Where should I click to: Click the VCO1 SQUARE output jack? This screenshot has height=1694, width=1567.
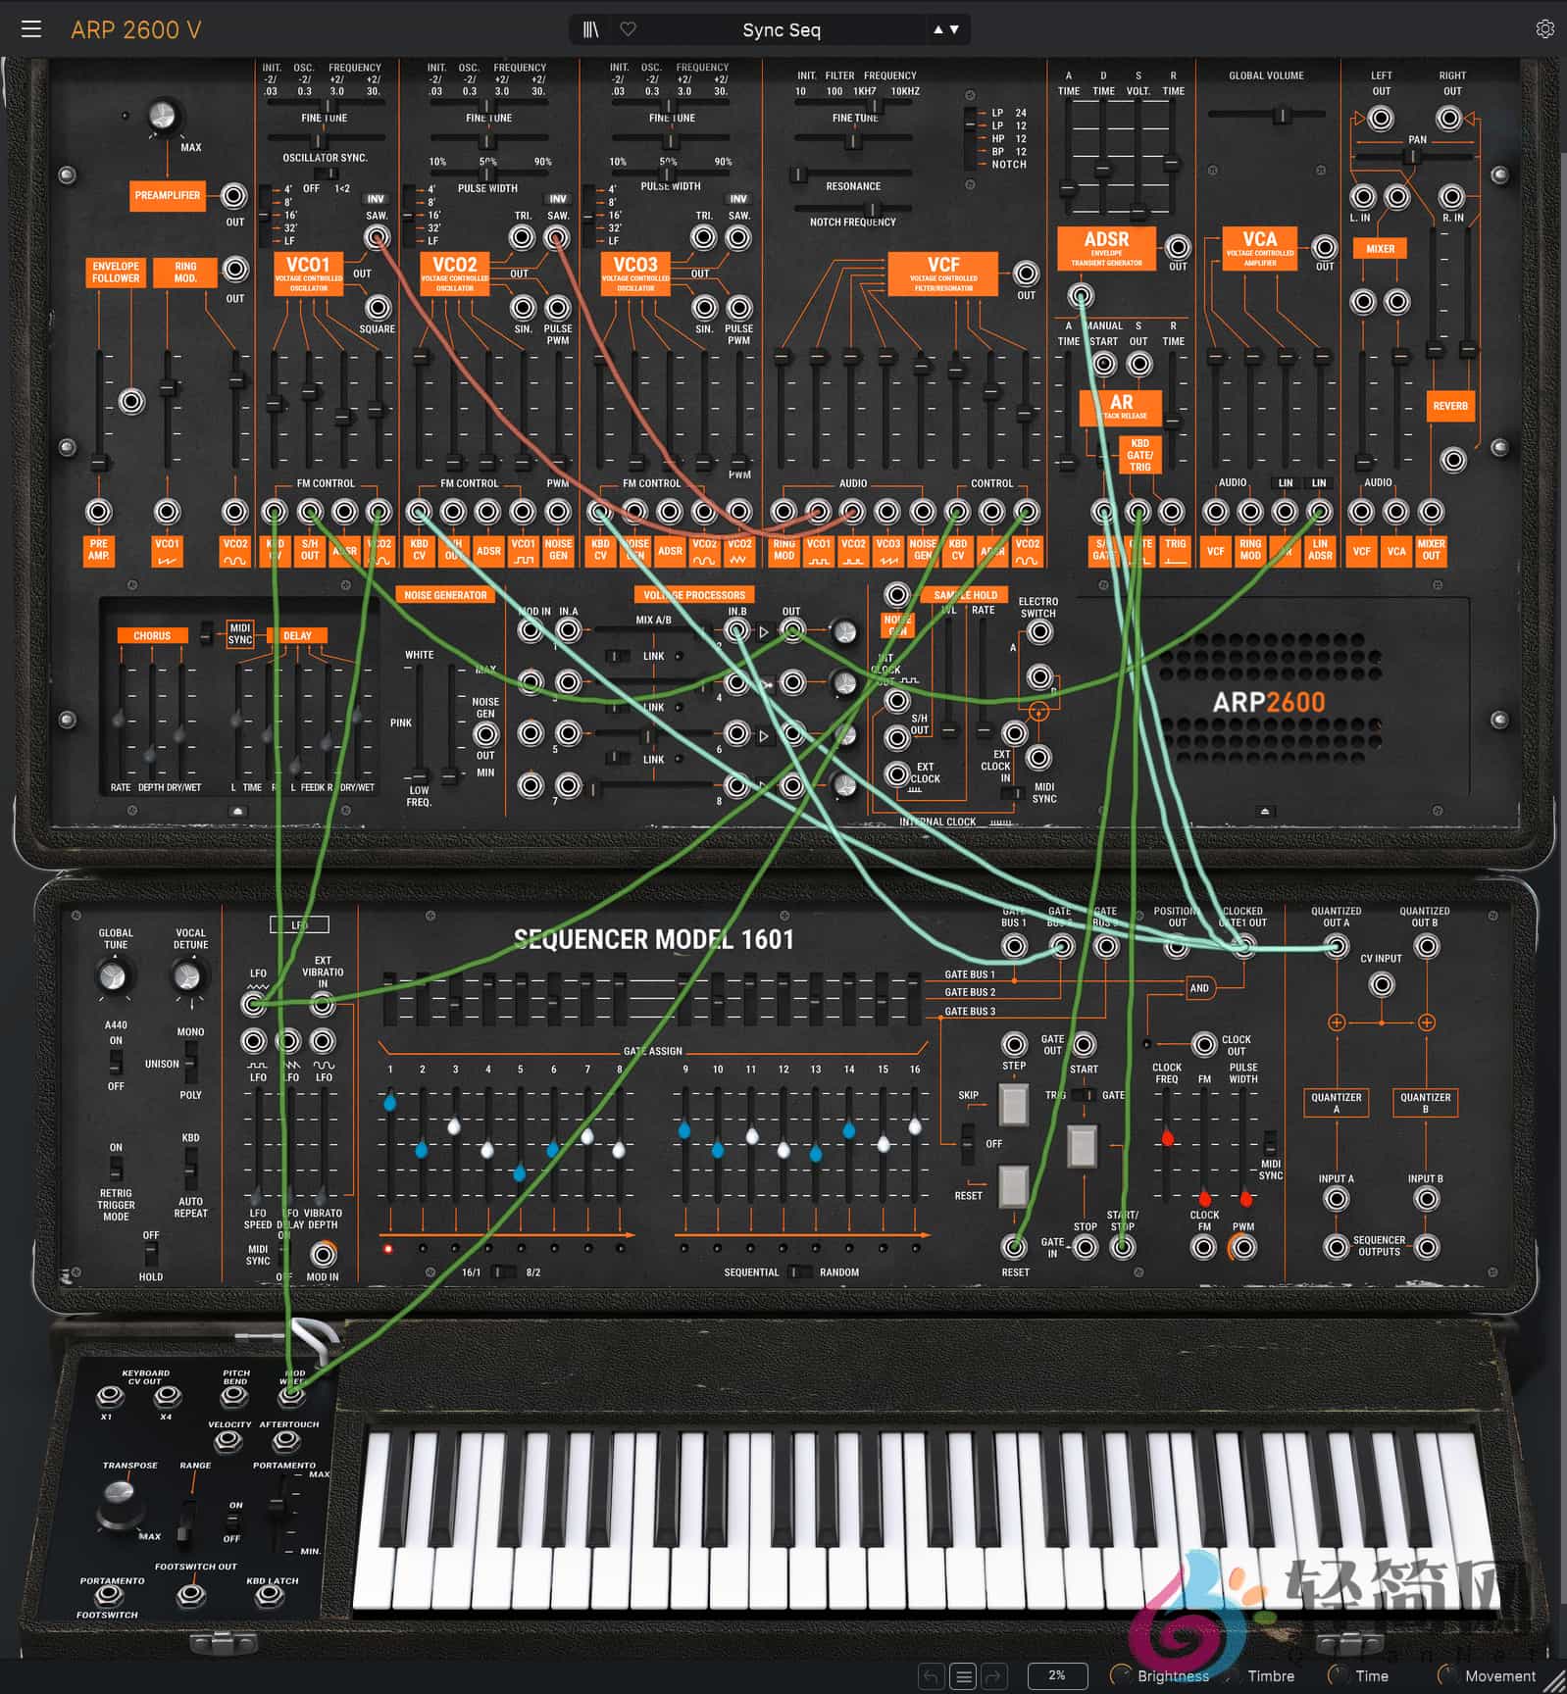[378, 308]
